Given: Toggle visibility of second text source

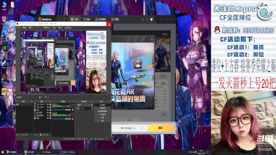Looking at the screenshot, I should coord(48,107).
